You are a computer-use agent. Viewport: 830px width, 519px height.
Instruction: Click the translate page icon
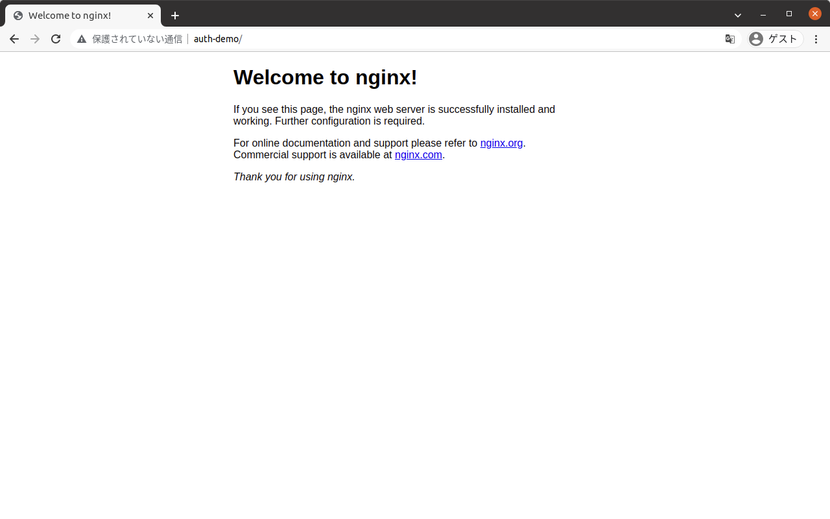coord(730,39)
